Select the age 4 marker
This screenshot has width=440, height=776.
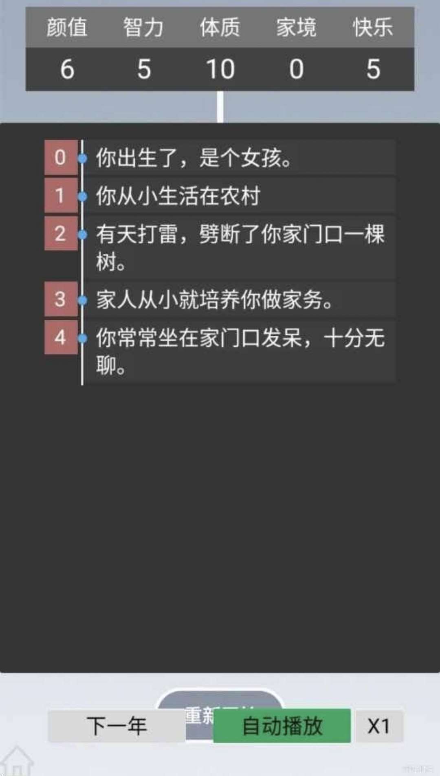point(61,337)
